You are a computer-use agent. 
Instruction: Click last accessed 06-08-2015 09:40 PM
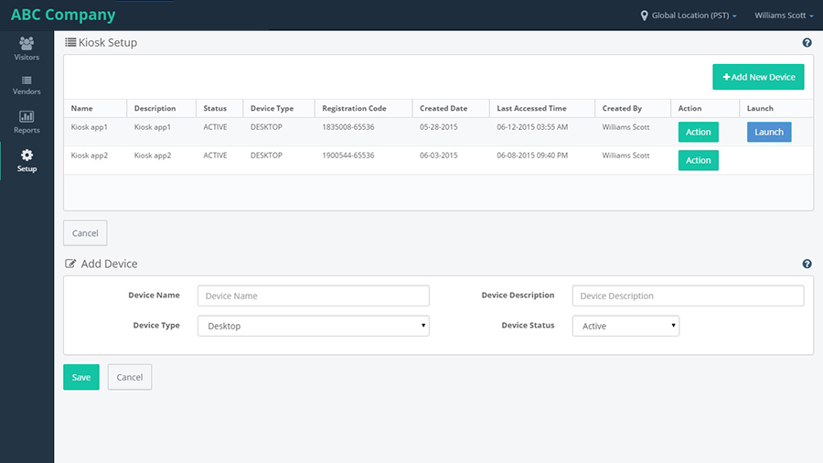(x=532, y=156)
